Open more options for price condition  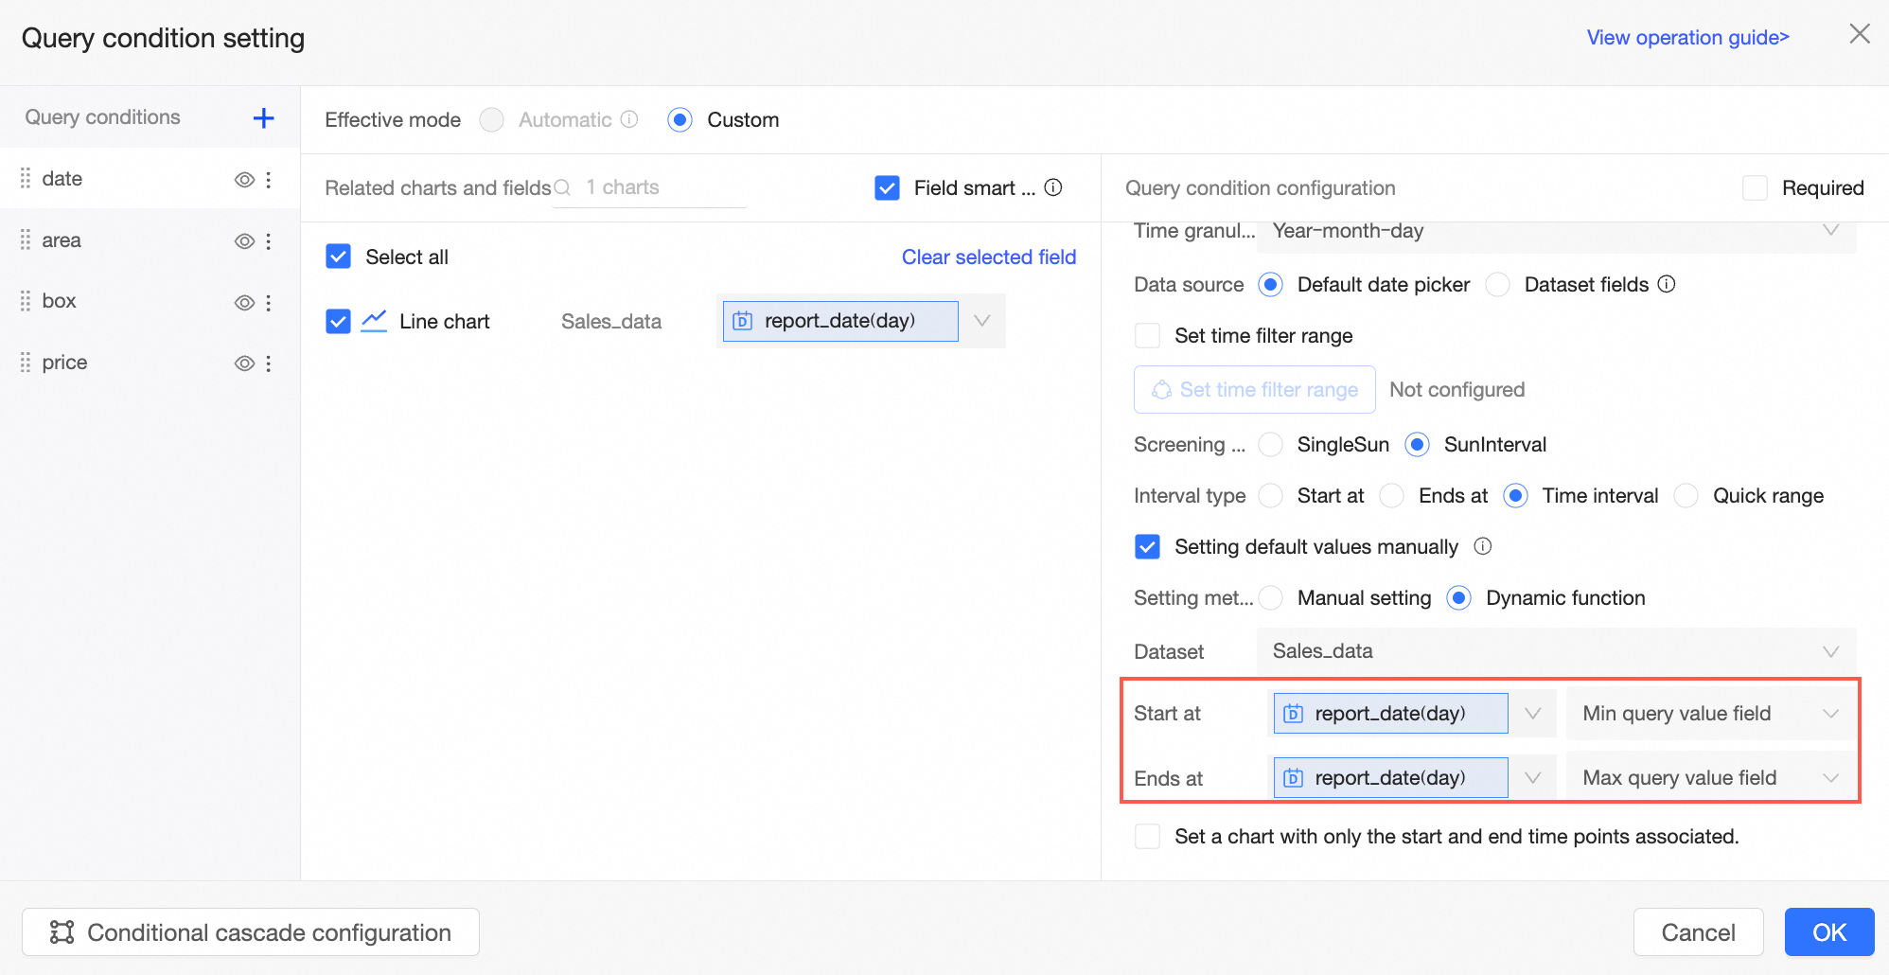(x=269, y=363)
